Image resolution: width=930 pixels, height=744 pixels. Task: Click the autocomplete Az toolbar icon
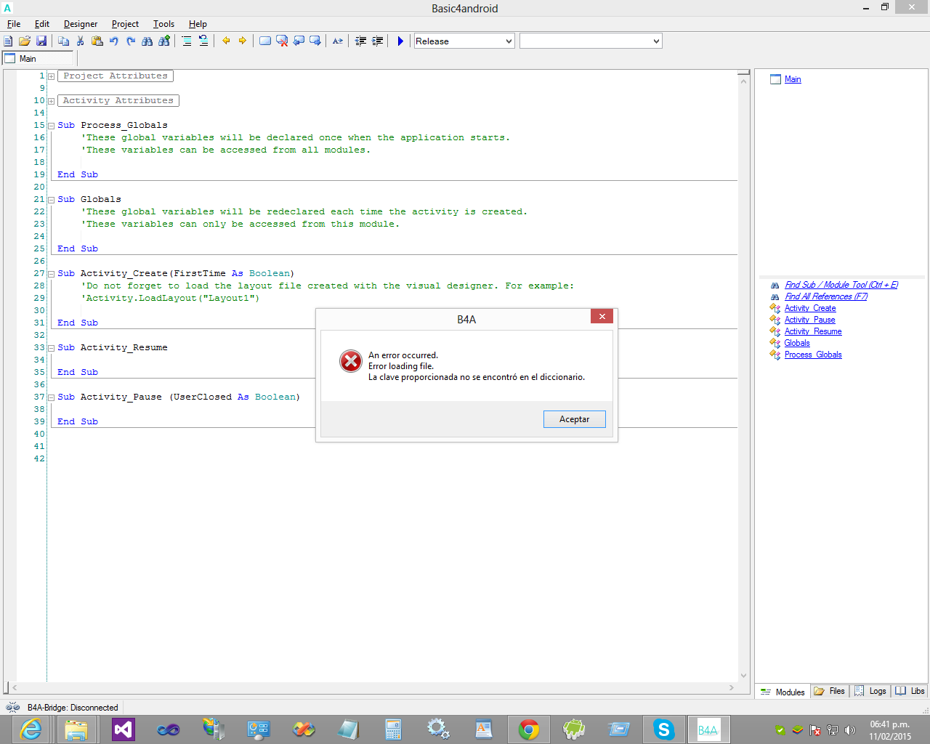tap(338, 41)
